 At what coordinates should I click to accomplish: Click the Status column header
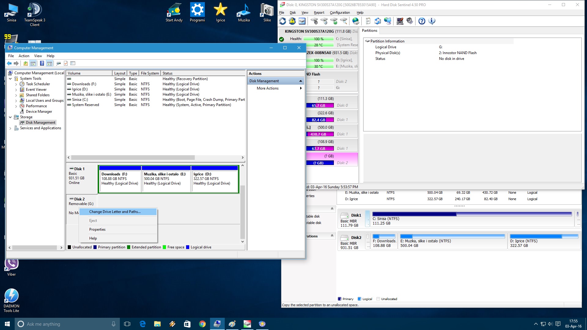(203, 73)
